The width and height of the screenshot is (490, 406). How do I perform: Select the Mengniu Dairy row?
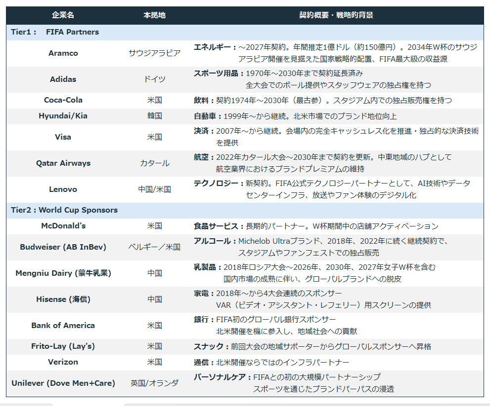click(x=62, y=273)
